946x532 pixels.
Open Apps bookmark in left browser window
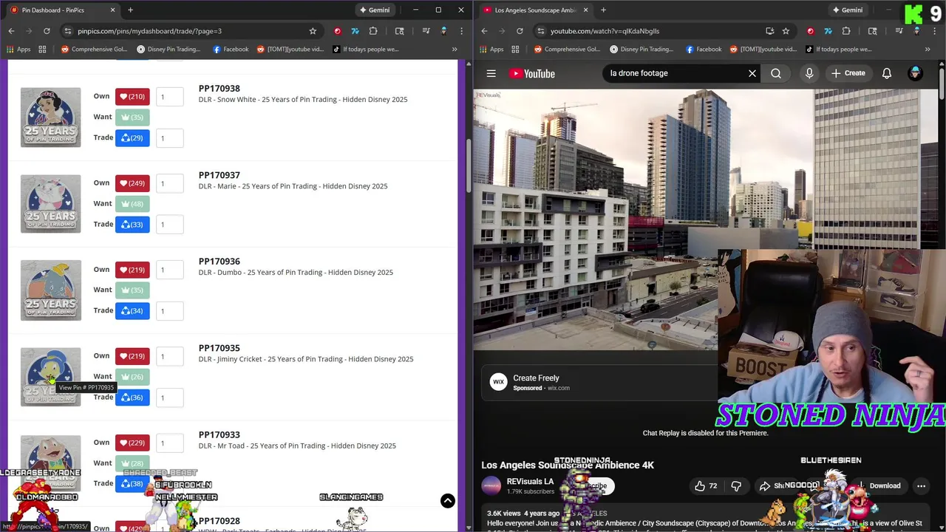point(18,50)
